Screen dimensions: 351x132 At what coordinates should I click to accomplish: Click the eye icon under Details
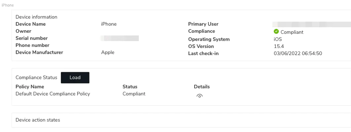pyautogui.click(x=199, y=96)
